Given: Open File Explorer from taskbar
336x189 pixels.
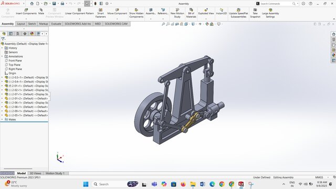Looking at the screenshot, I should point(193,184).
